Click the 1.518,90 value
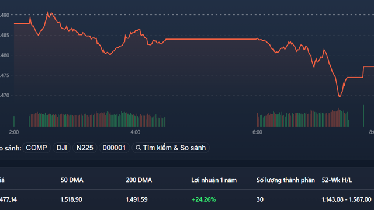374x210 pixels. click(71, 199)
